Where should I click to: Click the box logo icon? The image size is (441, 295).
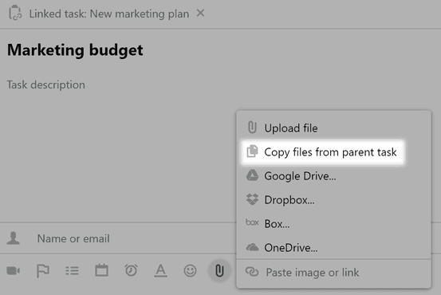coord(252,222)
